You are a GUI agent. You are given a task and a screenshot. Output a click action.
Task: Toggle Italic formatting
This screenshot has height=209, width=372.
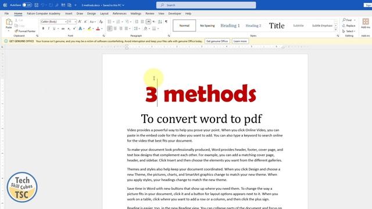tap(49, 28)
